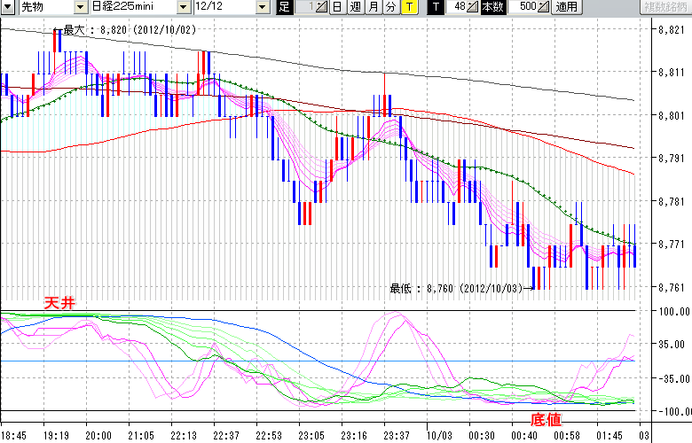The height and width of the screenshot is (443, 692).
Task: Switch to the 月 (monthly) timeframe
Action: click(x=373, y=7)
